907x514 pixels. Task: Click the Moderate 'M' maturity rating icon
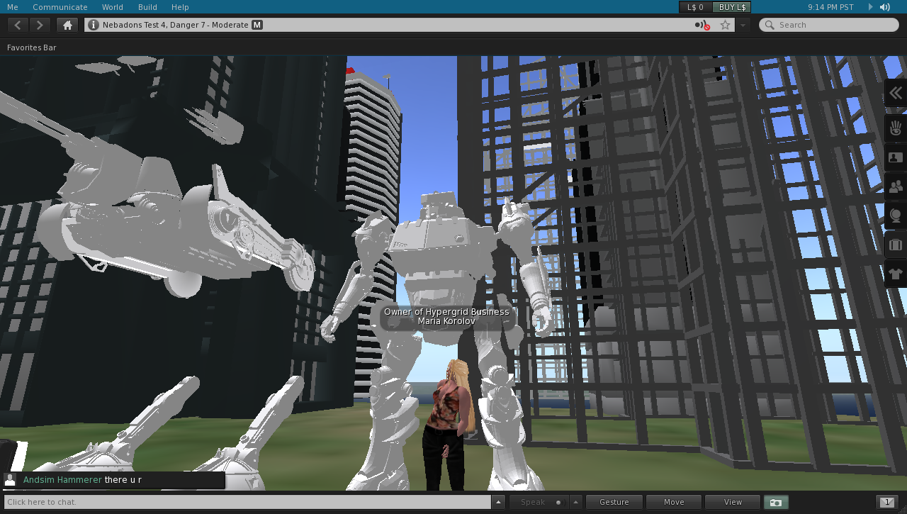(257, 25)
